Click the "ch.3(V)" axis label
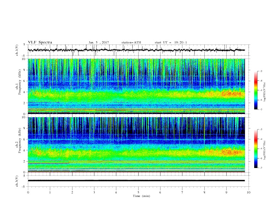The width and height of the screenshot is (280, 216). click(17, 181)
